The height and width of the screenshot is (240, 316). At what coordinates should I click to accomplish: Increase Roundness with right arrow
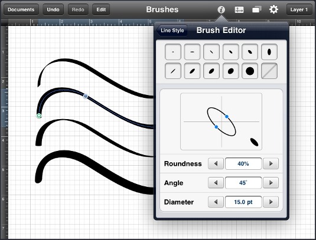[271, 163]
